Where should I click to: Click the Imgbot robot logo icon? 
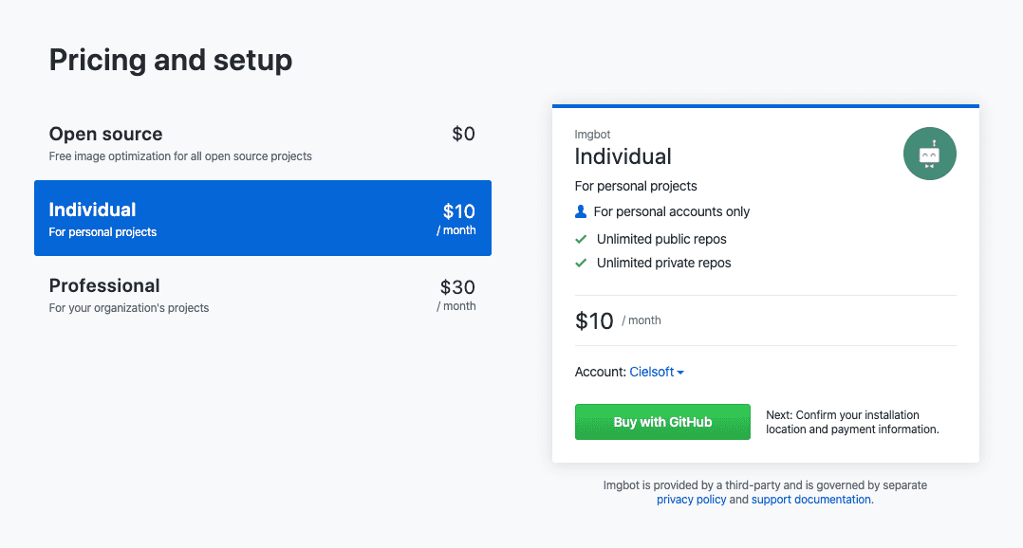click(929, 154)
